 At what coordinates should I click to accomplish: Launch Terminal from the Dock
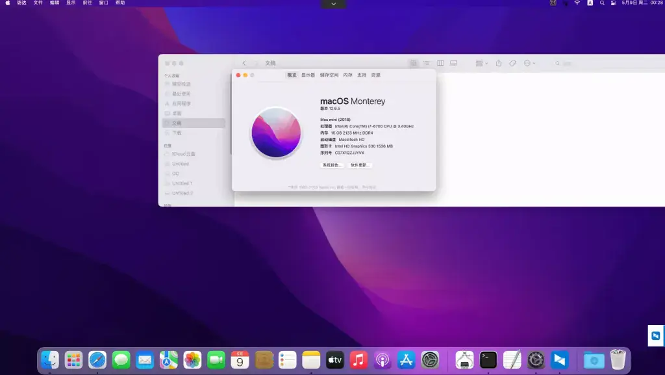pos(488,360)
